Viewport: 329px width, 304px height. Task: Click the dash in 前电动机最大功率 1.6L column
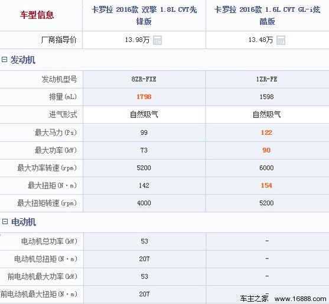point(267,276)
